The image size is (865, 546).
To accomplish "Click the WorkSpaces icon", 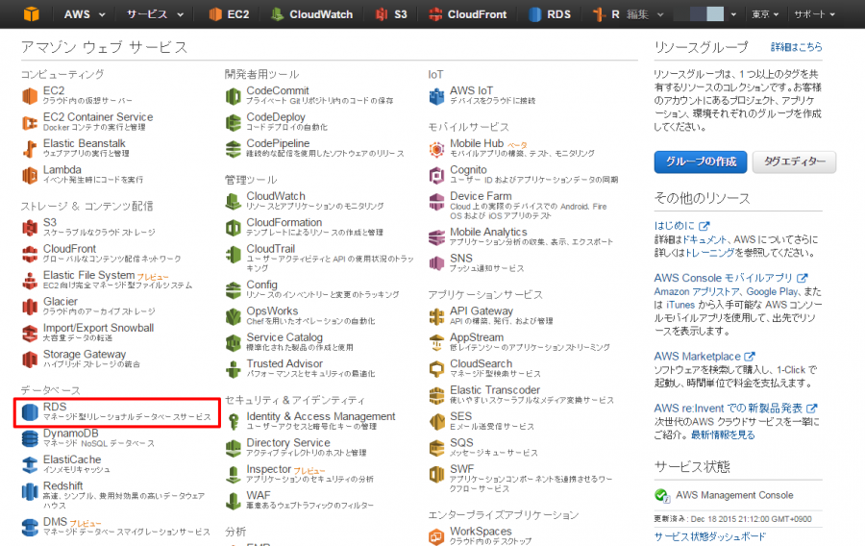I will pyautogui.click(x=437, y=536).
